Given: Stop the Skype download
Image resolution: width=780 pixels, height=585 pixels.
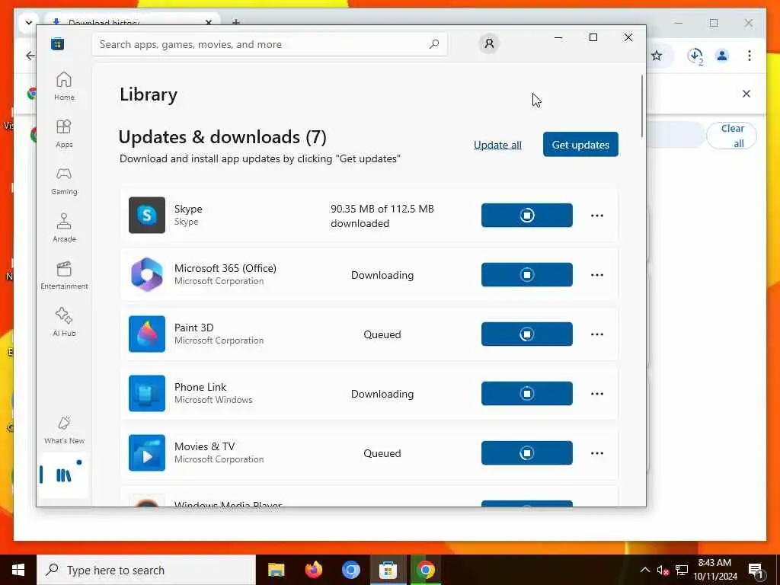Looking at the screenshot, I should [527, 215].
